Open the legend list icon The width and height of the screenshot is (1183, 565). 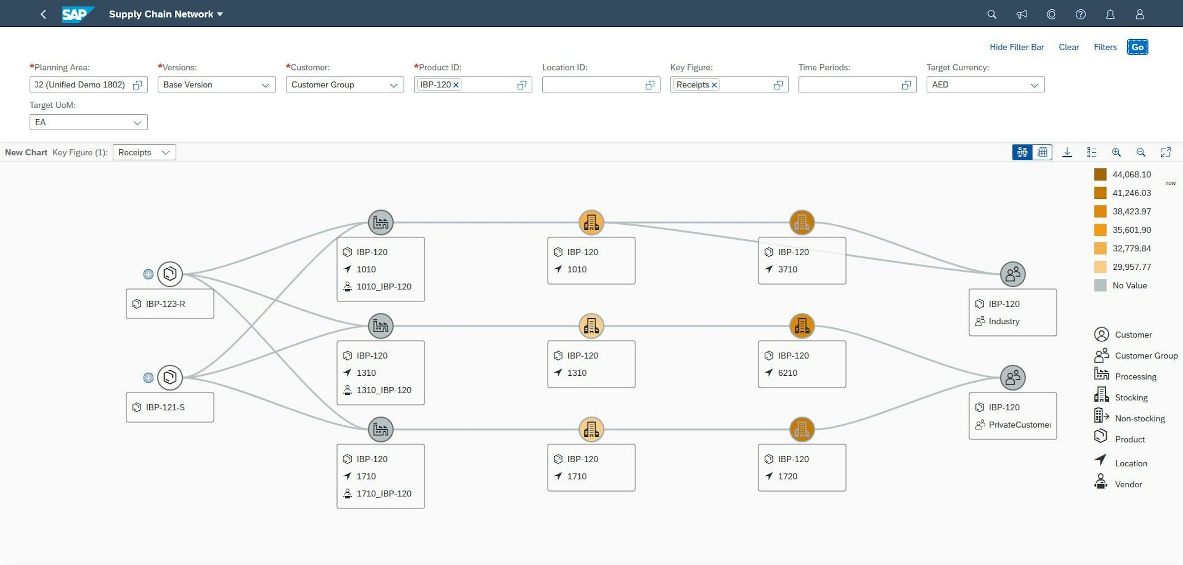(1092, 152)
